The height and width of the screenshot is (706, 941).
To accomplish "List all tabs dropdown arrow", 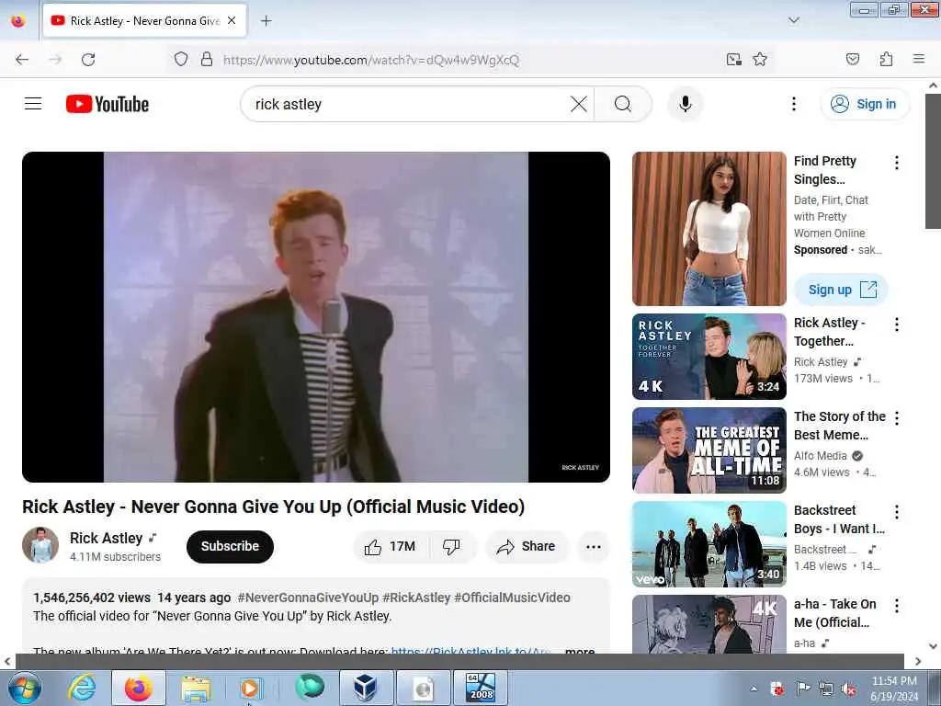I will click(x=793, y=20).
